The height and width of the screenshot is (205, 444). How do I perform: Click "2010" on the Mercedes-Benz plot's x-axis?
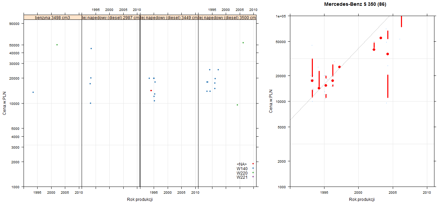tap(427, 192)
